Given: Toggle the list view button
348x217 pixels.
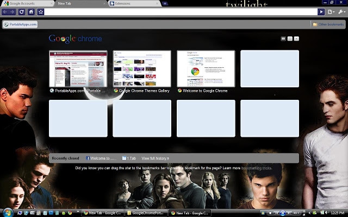Looking at the screenshot, I should pos(290,39).
